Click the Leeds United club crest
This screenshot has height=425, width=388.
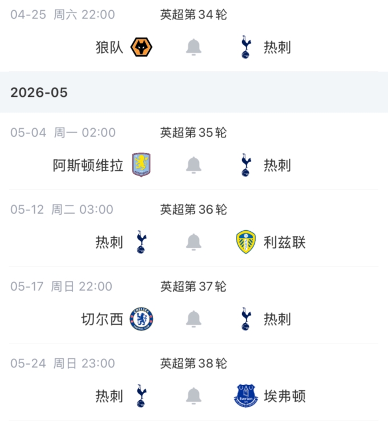(x=246, y=242)
